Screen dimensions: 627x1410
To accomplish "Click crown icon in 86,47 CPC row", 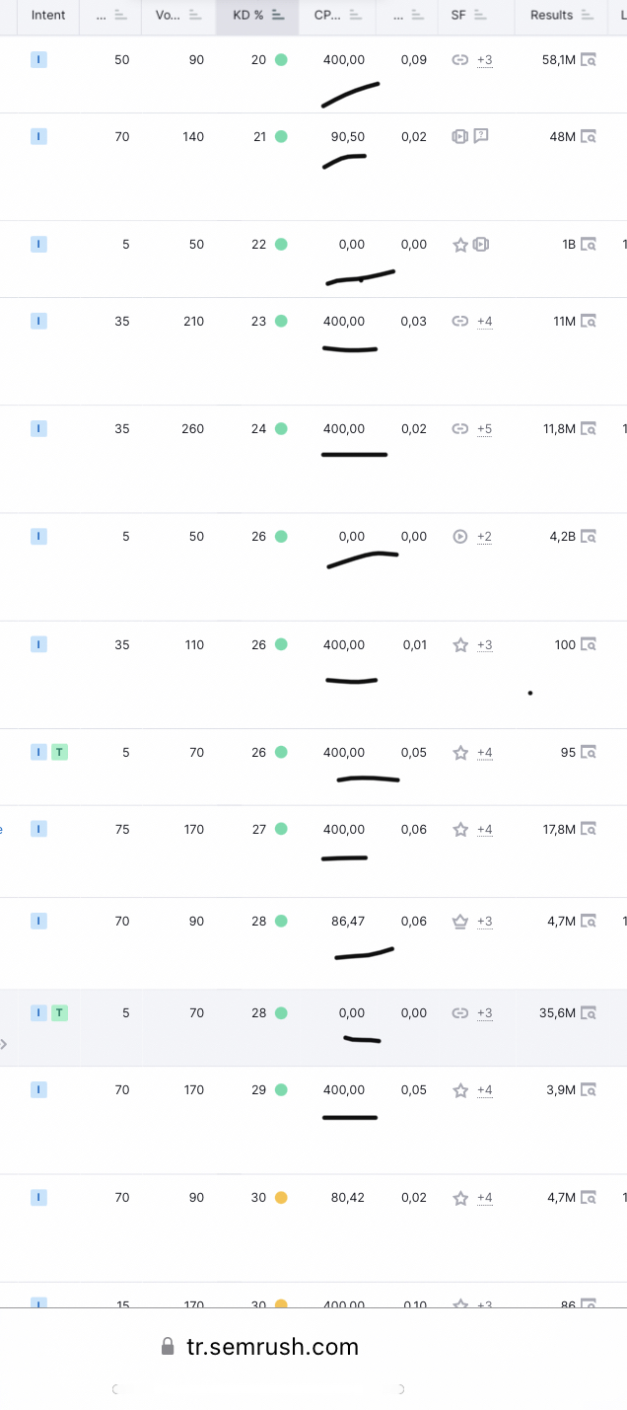I will click(x=459, y=922).
